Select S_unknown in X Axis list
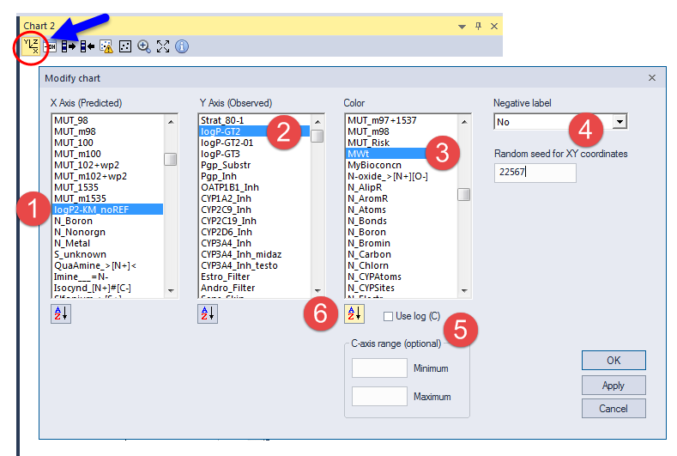This screenshot has width=677, height=456. point(107,254)
